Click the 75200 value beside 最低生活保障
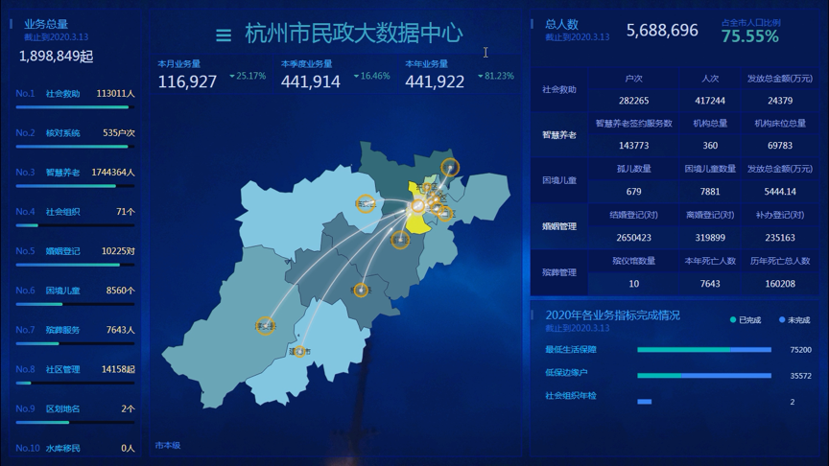Viewport: 829px width, 466px height. pos(800,350)
